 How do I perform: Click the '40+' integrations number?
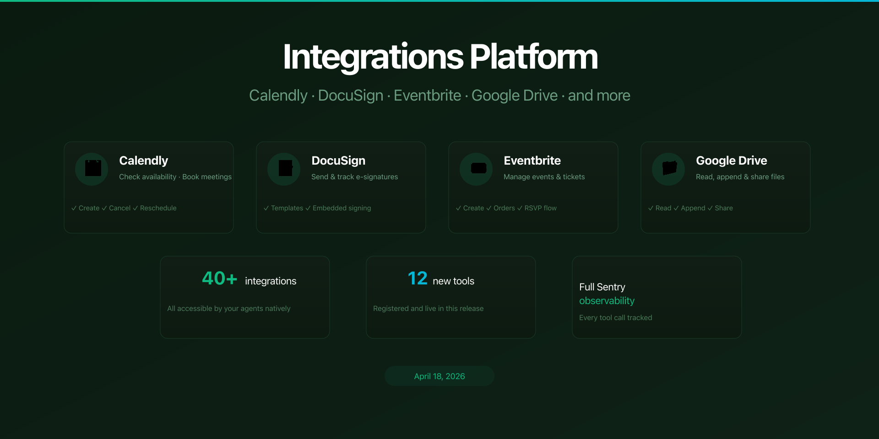pos(219,278)
